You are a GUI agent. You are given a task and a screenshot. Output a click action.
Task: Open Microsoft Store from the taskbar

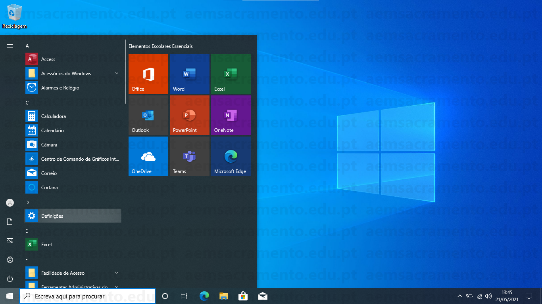[x=243, y=296]
